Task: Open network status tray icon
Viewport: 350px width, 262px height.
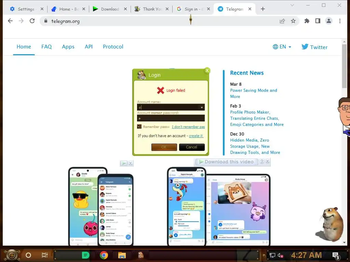Action: (x=272, y=255)
